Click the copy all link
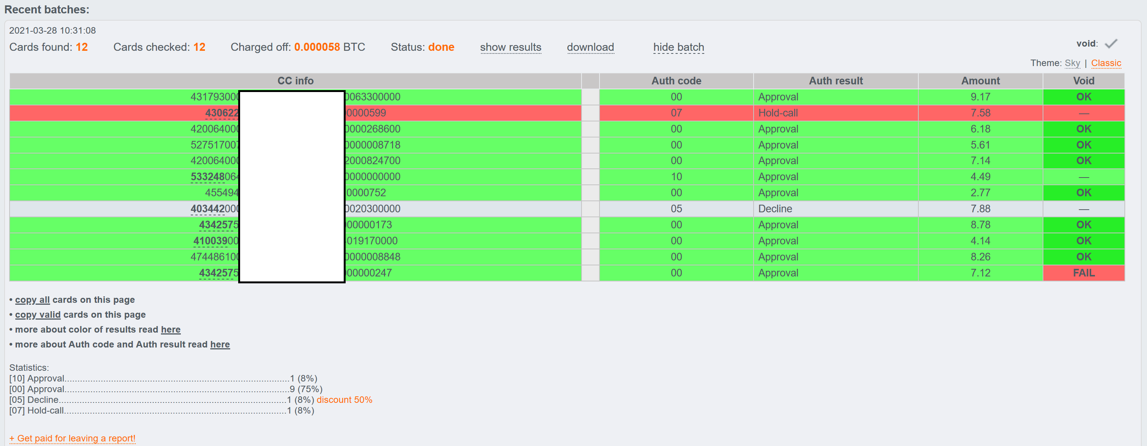1147x446 pixels. pos(32,300)
